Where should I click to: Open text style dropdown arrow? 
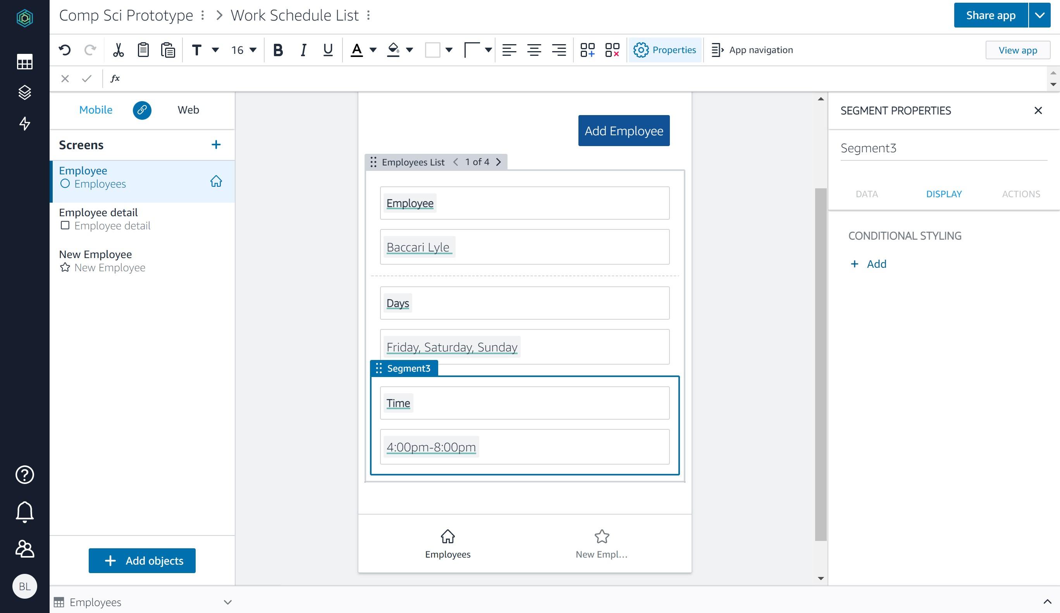pyautogui.click(x=215, y=50)
